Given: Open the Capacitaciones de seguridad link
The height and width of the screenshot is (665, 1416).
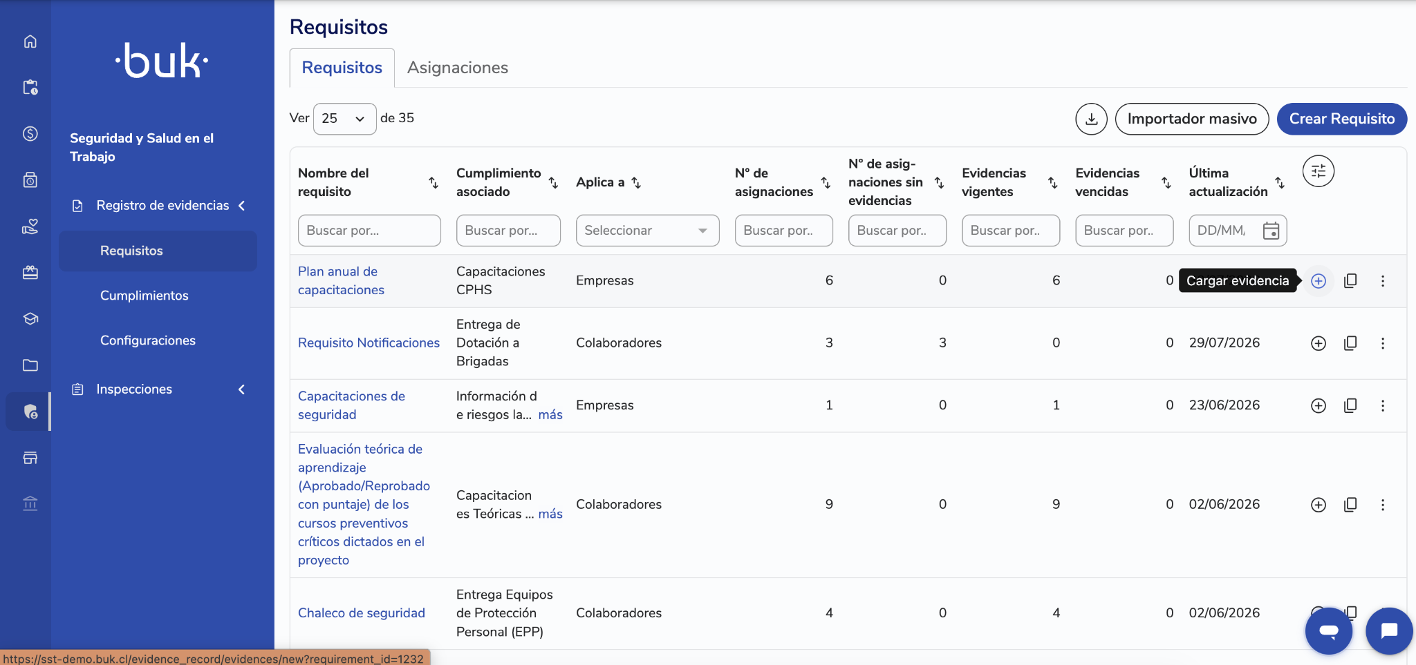Looking at the screenshot, I should 351,405.
